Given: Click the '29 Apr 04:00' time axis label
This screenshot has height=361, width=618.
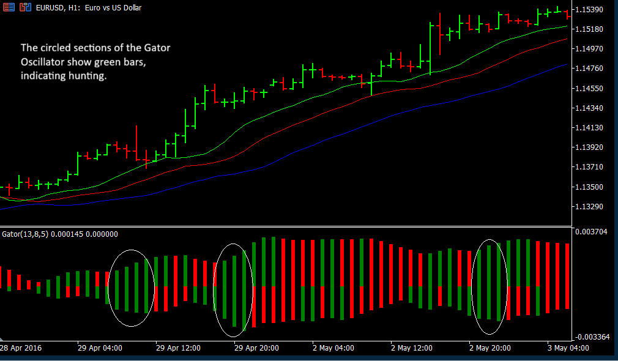Looking at the screenshot, I should pyautogui.click(x=100, y=348).
